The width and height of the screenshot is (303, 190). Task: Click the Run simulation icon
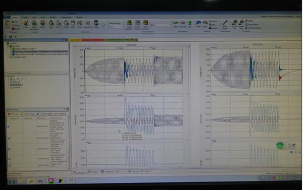pyautogui.click(x=51, y=24)
